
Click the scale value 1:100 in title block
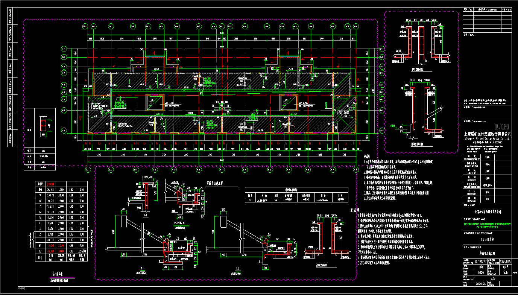481,273
